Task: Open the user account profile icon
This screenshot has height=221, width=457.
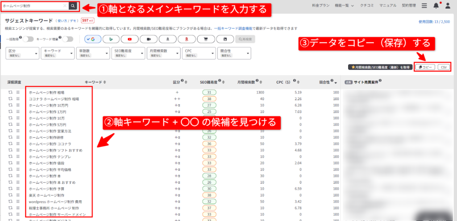Action: click(x=448, y=6)
